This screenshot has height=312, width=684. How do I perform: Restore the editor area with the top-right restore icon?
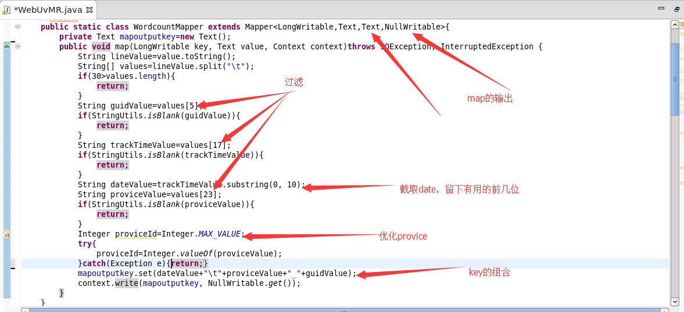[x=676, y=9]
